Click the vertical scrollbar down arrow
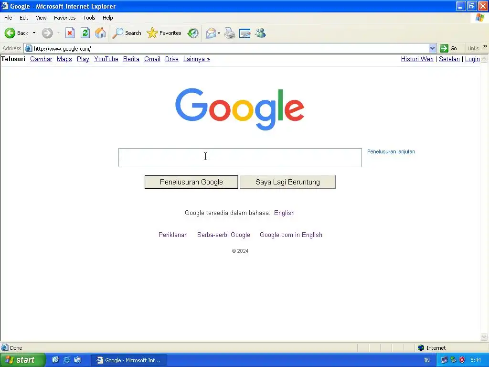This screenshot has height=367, width=489. (x=484, y=336)
